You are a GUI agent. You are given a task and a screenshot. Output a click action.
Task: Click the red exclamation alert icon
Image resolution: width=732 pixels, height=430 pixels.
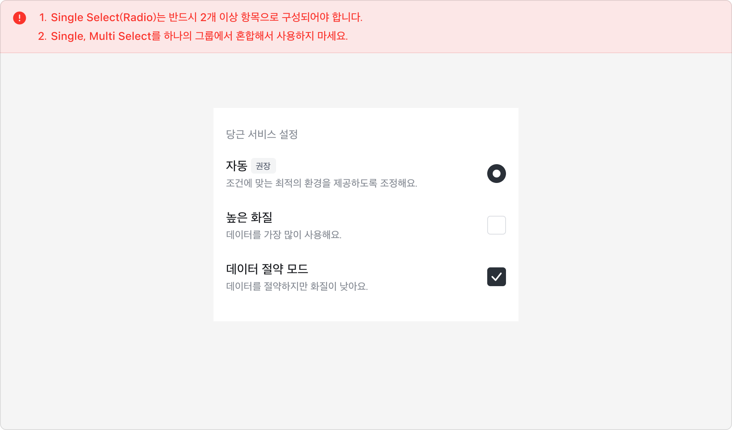click(20, 18)
